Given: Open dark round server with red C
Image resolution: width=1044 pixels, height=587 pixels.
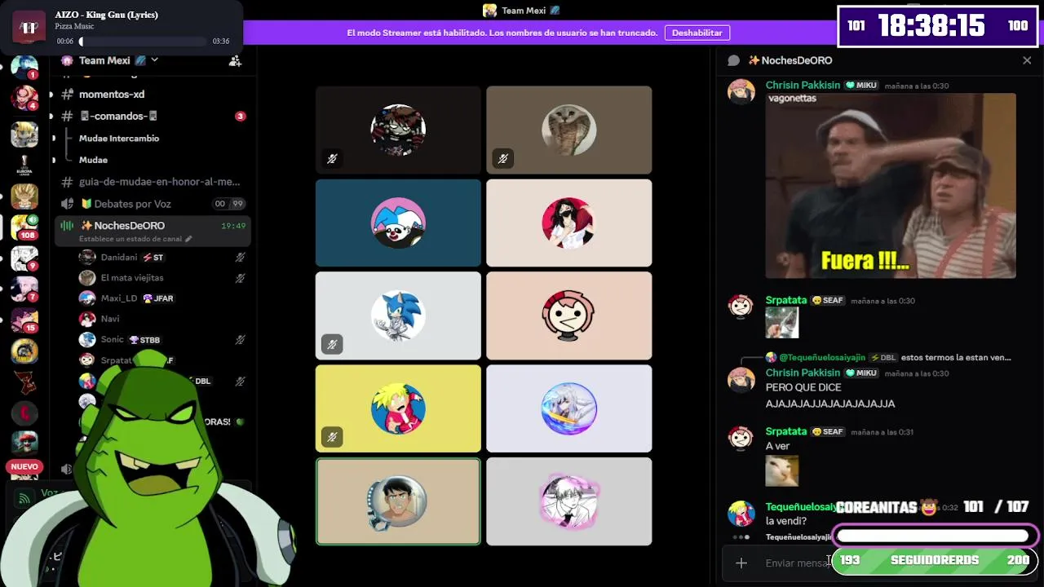Looking at the screenshot, I should [24, 413].
